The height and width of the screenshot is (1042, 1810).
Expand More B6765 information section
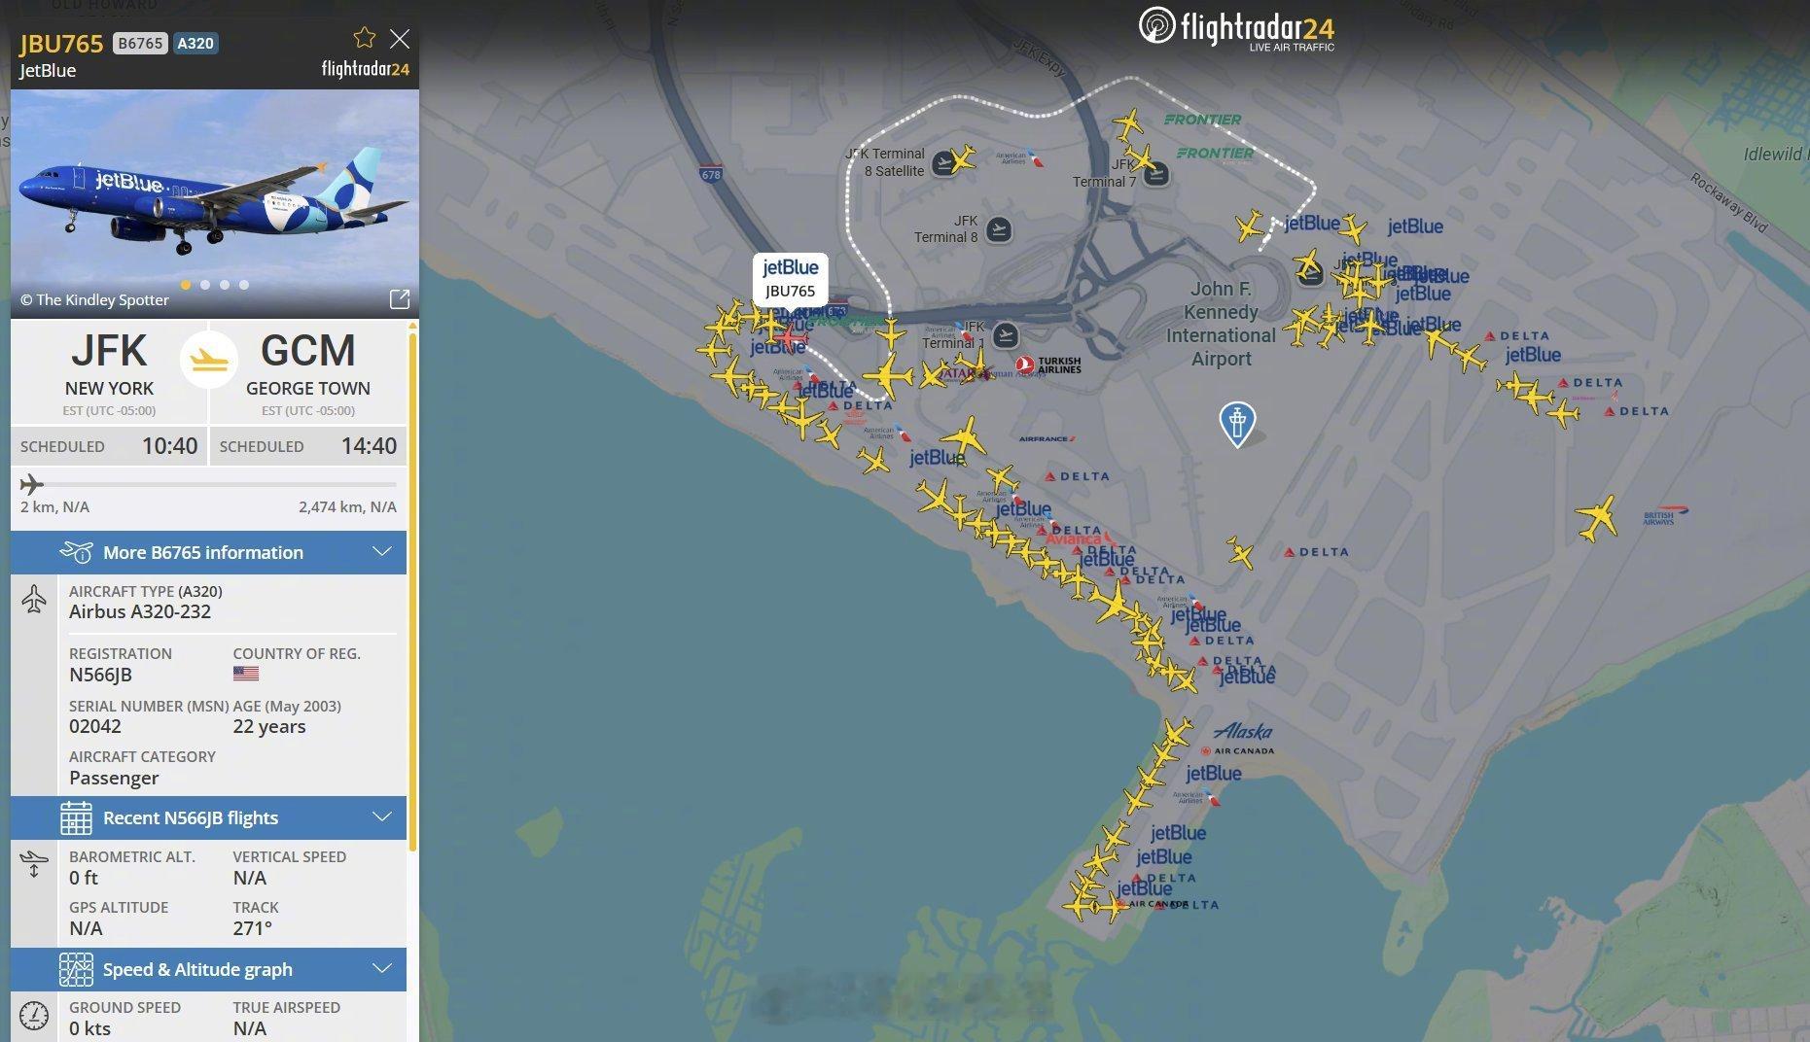click(208, 552)
